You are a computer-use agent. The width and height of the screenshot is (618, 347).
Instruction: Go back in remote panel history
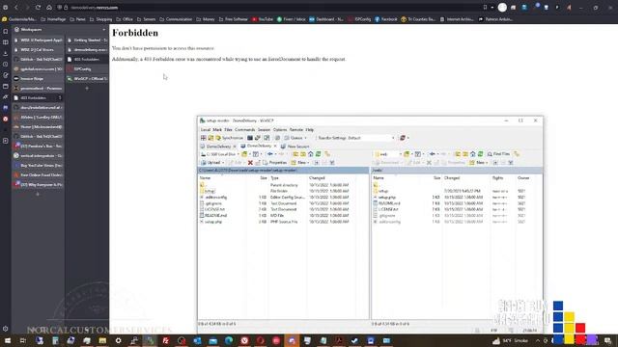click(433, 154)
